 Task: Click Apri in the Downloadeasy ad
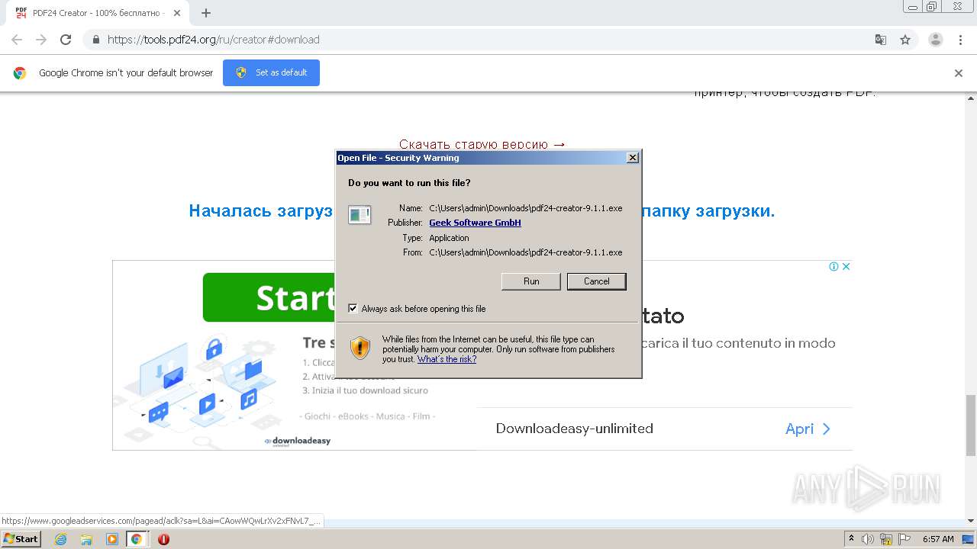tap(808, 429)
